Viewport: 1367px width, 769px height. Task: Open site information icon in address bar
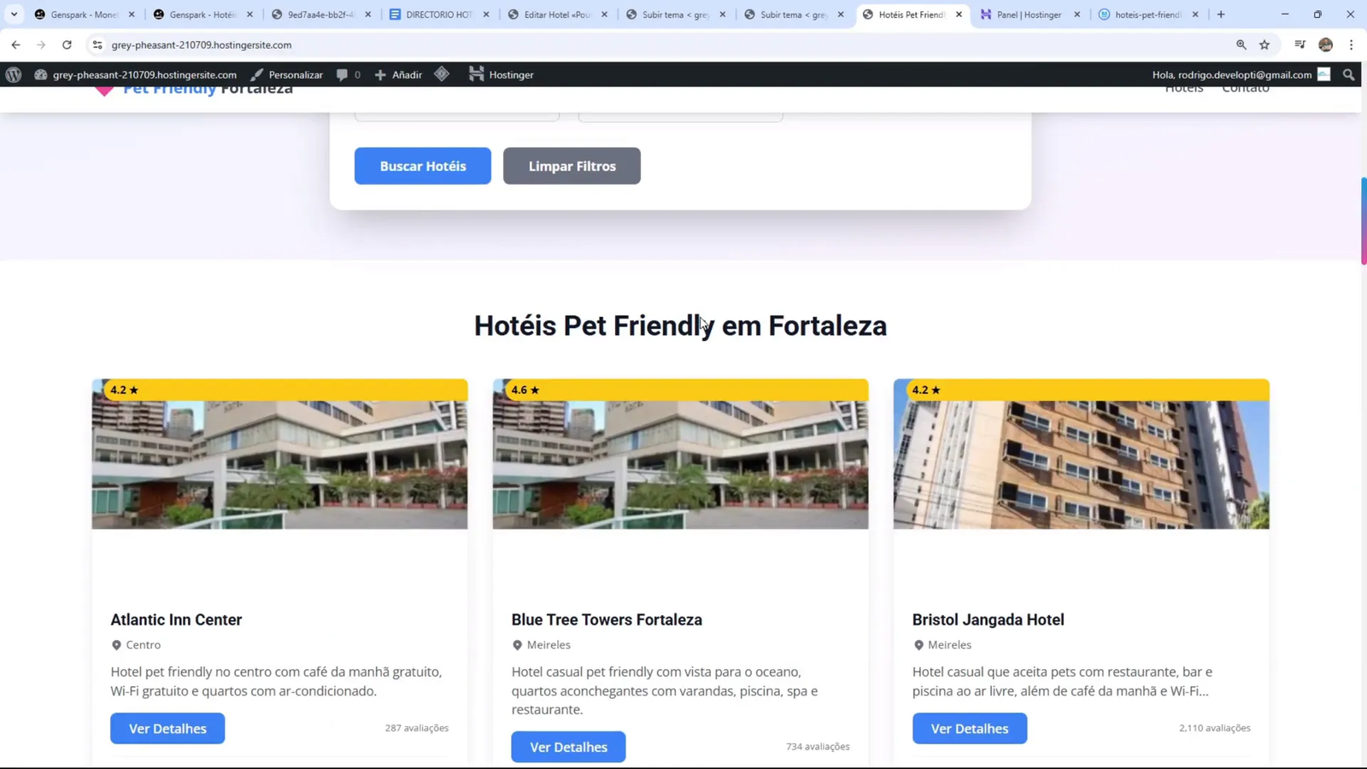coord(97,44)
